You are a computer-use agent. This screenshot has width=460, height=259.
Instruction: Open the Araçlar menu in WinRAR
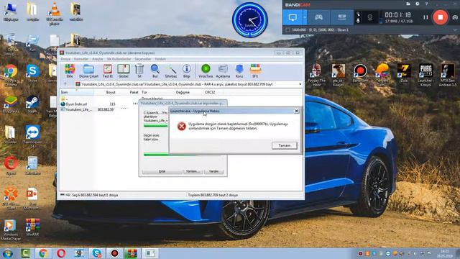(x=98, y=59)
